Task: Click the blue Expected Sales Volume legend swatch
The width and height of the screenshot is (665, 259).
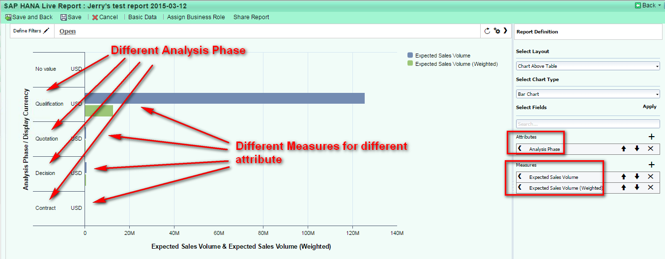Action: point(410,56)
